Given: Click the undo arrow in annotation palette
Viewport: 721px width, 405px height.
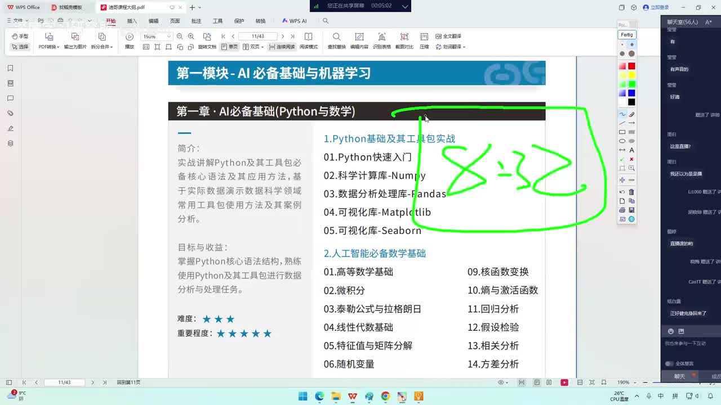Looking at the screenshot, I should (622, 192).
